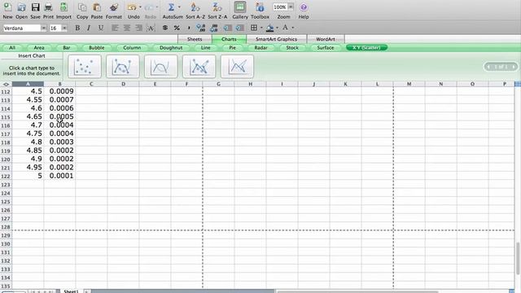Switch to the SmartArt Graphics tab
Screen dimensions: 521x293
click(276, 39)
